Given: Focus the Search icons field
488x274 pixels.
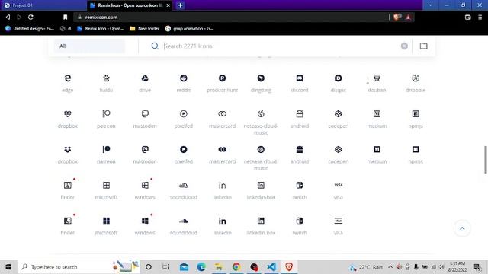Looking at the screenshot, I should click(280, 46).
